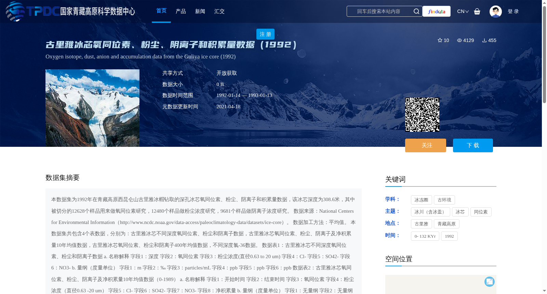Click the 开放获取 sharing value
Image resolution: width=547 pixels, height=294 pixels.
pyautogui.click(x=227, y=73)
